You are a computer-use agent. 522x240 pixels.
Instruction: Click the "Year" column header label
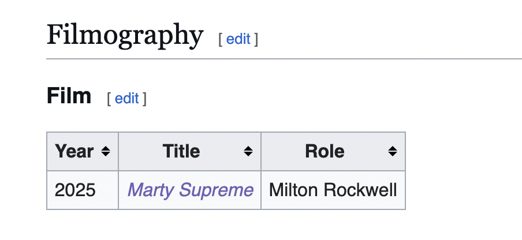pyautogui.click(x=74, y=151)
